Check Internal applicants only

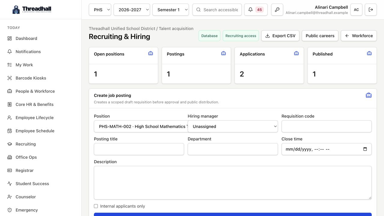[96, 206]
